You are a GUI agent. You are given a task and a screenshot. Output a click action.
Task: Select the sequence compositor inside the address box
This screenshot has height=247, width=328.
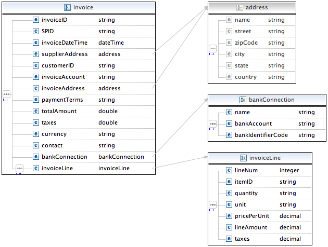212,49
